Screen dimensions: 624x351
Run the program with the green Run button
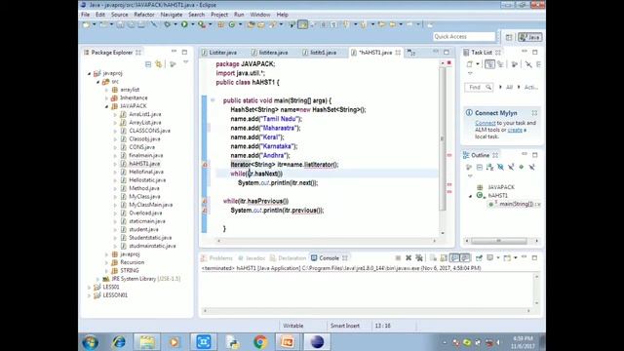click(184, 24)
